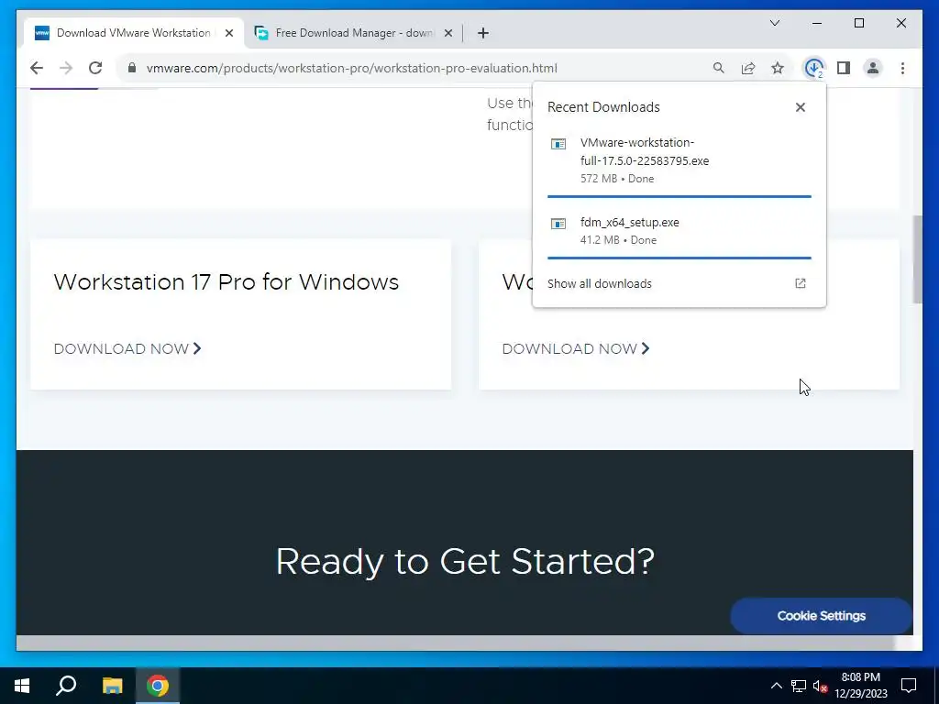Viewport: 939px width, 704px height.
Task: Open File Explorer from taskbar
Action: (x=112, y=686)
